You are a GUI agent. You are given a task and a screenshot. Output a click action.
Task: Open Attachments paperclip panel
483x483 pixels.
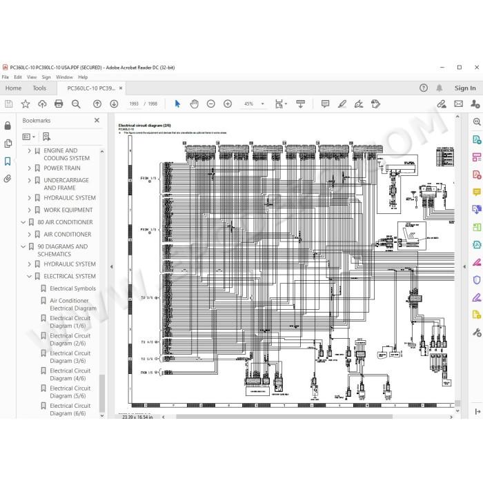[x=8, y=179]
